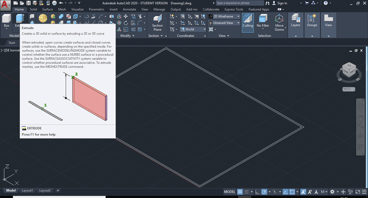Open the Express Tools ribbon tab

tap(234, 9)
